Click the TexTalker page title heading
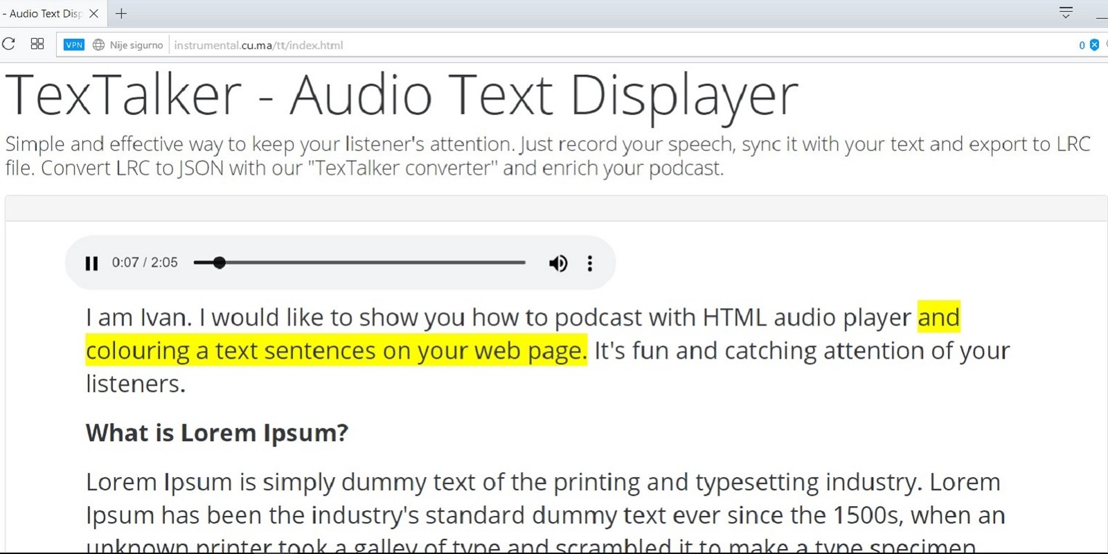 (x=402, y=95)
